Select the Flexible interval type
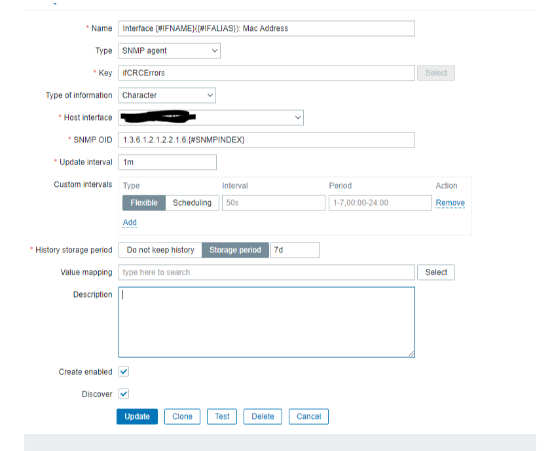 144,203
